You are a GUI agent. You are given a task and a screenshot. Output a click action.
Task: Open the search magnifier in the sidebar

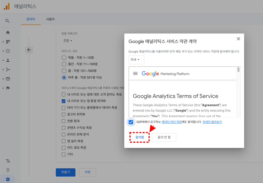click(x=8, y=21)
